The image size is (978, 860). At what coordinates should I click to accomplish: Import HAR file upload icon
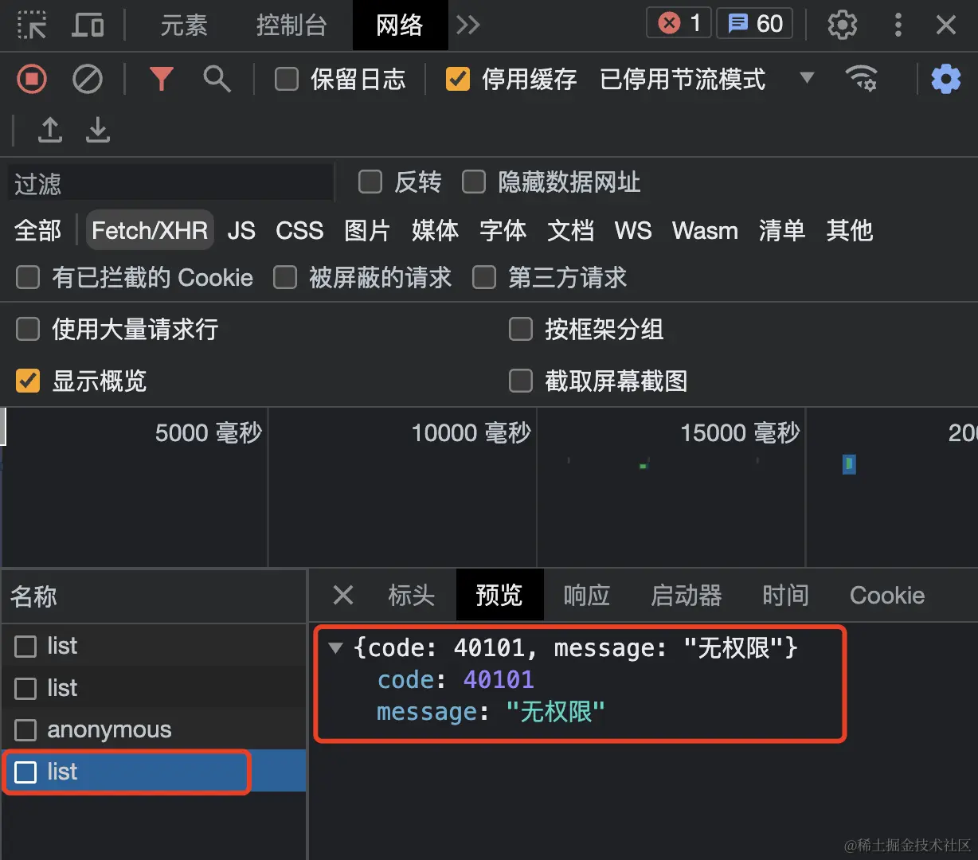[50, 129]
